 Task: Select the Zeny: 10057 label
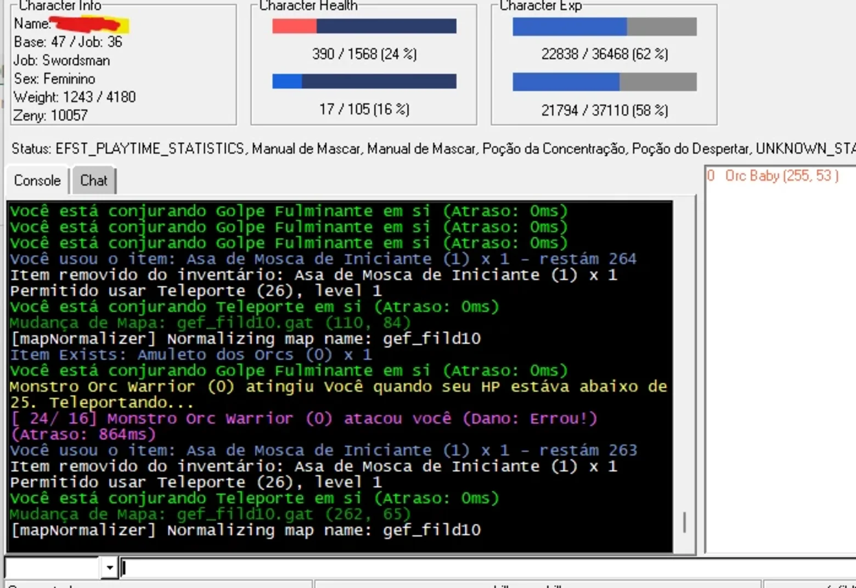50,115
